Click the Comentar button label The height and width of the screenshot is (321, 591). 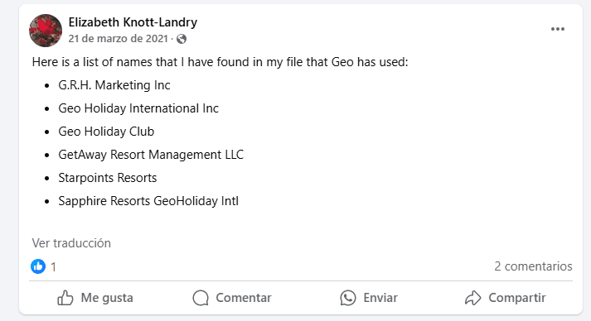[x=244, y=298]
